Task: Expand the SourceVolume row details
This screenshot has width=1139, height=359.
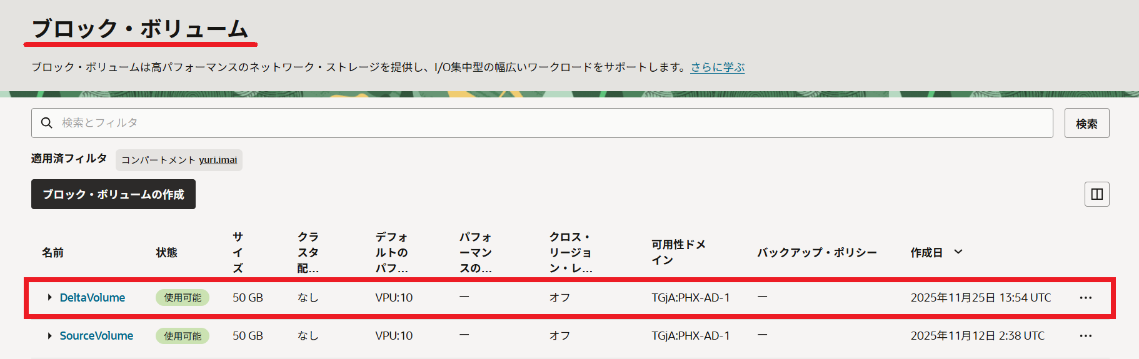Action: 49,336
